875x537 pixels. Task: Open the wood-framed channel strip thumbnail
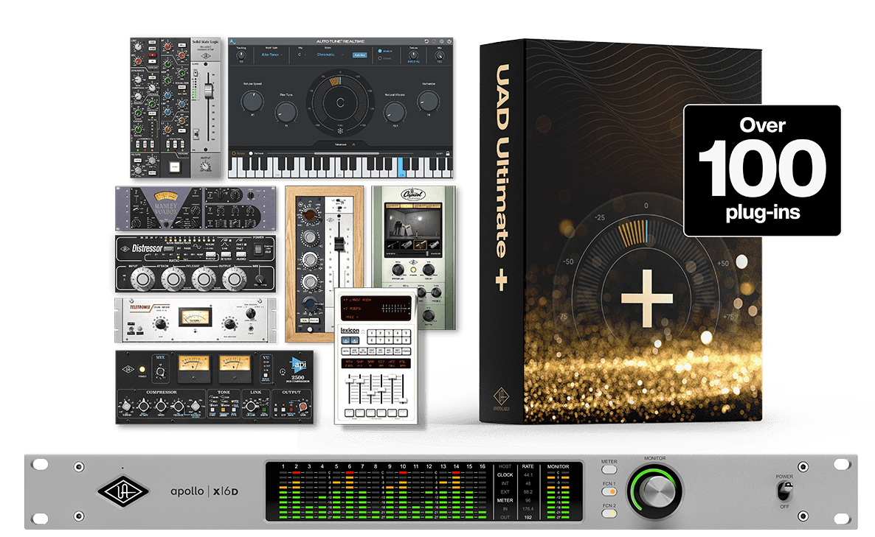324,264
